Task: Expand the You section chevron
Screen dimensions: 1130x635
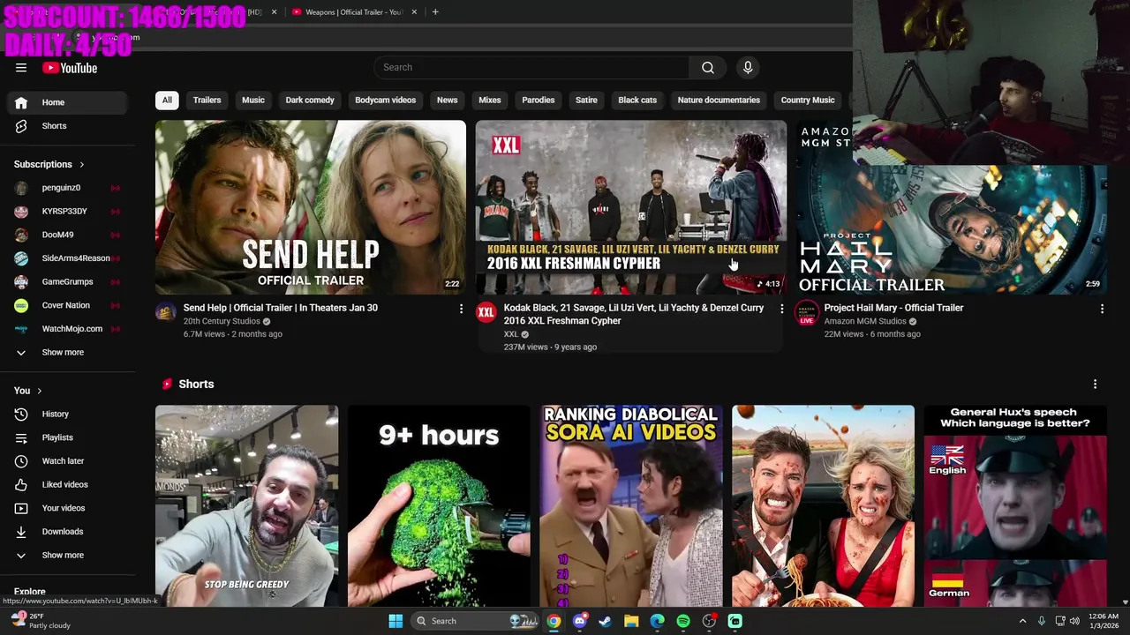Action: (x=39, y=391)
